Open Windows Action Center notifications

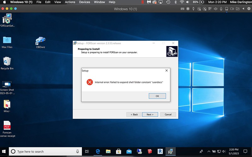click(245, 151)
